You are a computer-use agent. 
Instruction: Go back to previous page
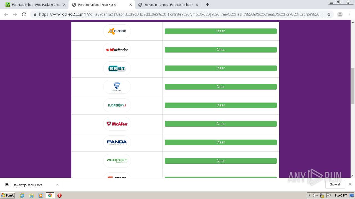click(x=6, y=14)
